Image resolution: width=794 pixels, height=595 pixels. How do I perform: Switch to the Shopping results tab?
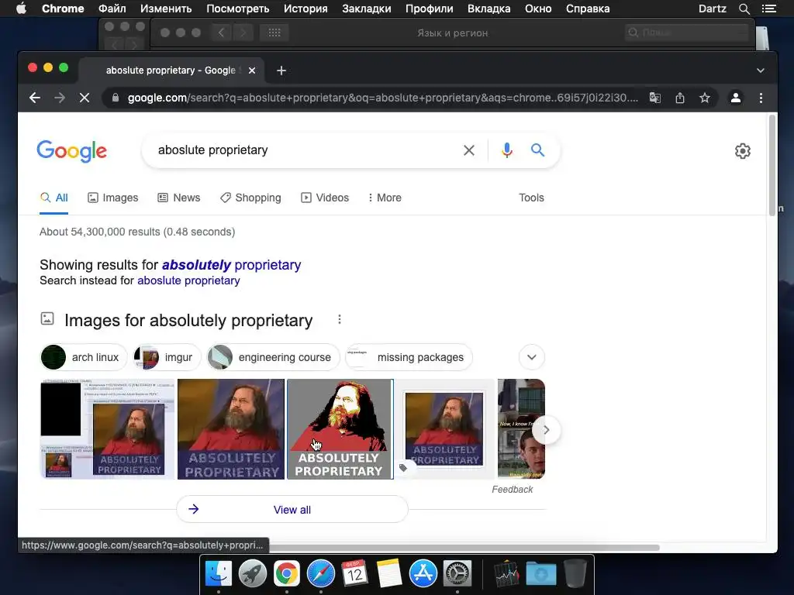pos(250,198)
